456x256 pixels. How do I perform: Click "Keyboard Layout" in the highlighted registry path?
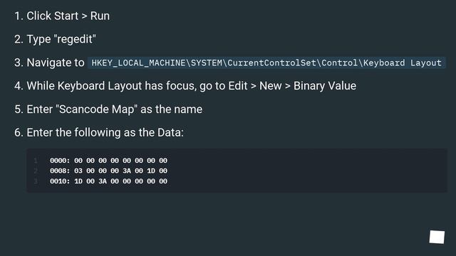click(x=403, y=63)
